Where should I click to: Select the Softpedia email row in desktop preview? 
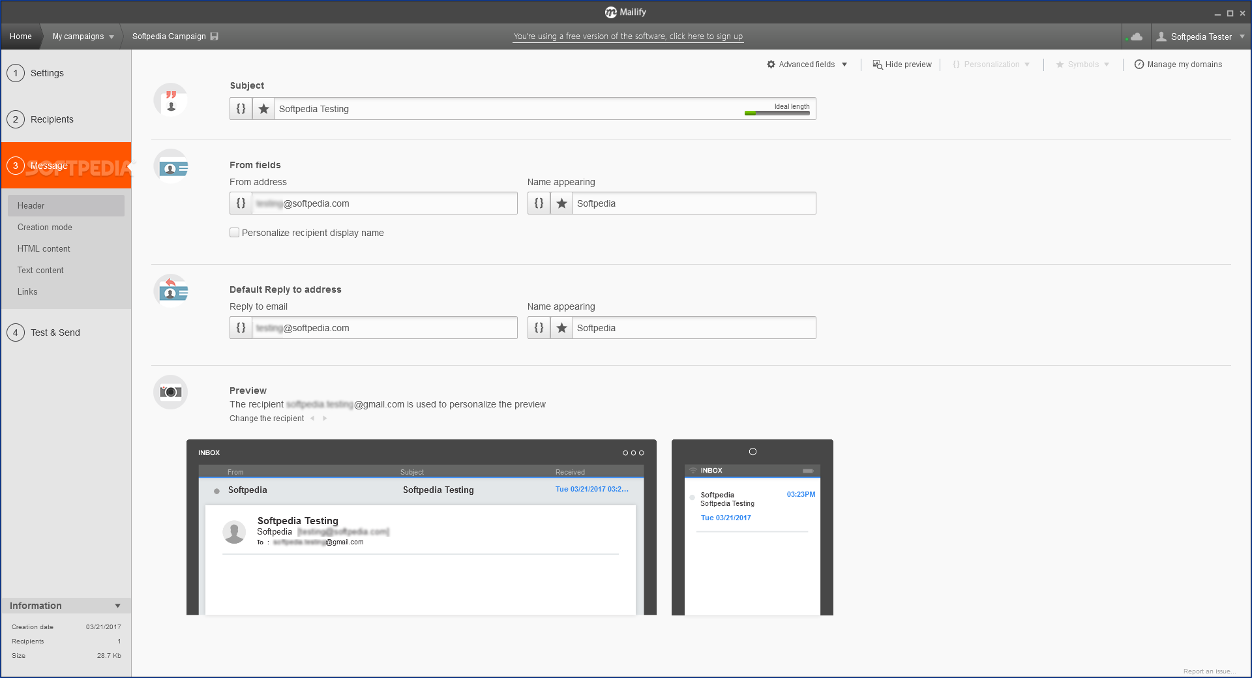click(x=421, y=490)
